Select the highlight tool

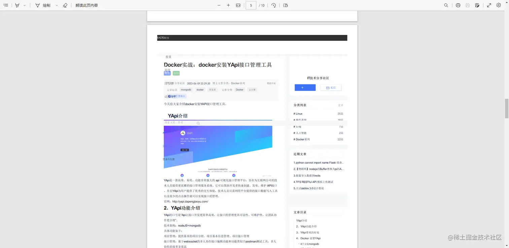tap(17, 5)
